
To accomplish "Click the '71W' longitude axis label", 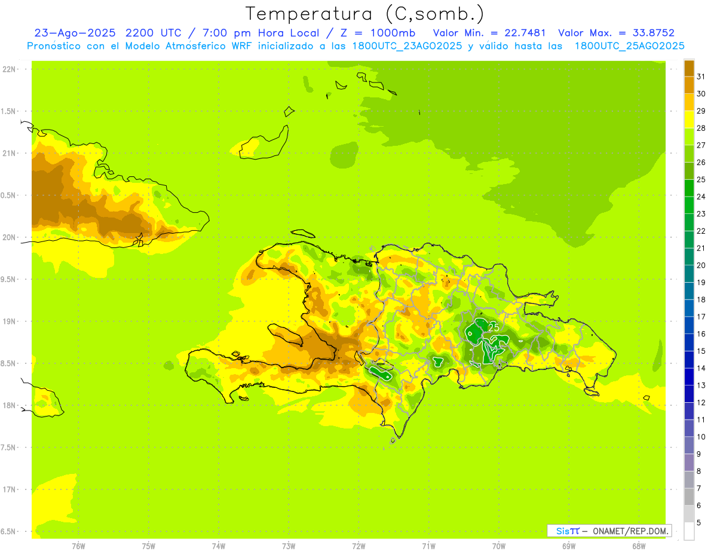I will [428, 546].
